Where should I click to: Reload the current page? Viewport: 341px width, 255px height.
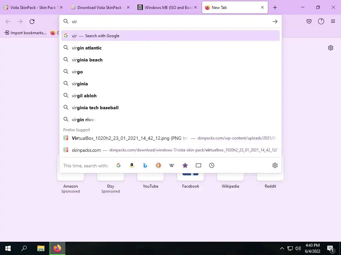(32, 22)
